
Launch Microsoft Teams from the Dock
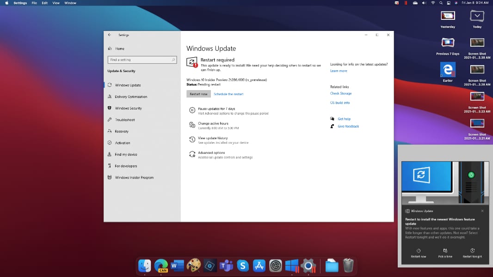pos(226,265)
